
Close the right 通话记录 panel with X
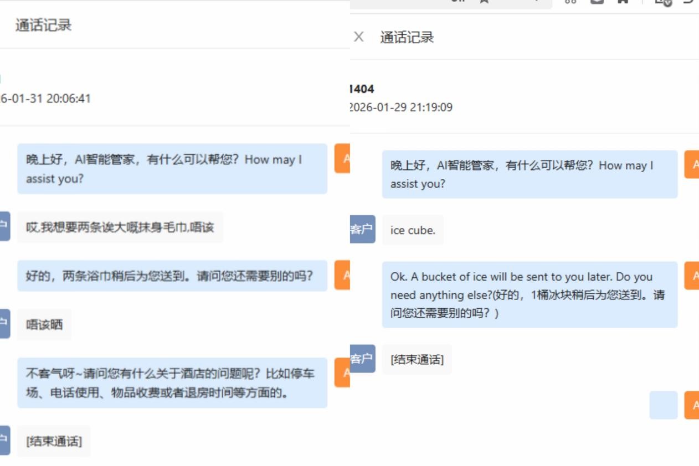[359, 37]
